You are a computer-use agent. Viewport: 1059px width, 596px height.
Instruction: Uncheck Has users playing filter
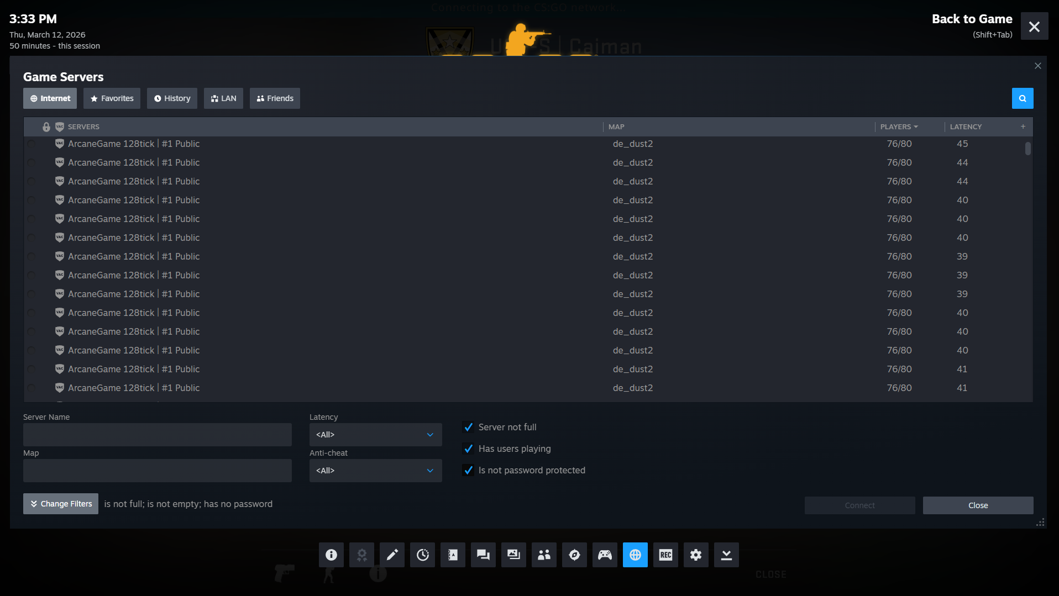pyautogui.click(x=469, y=449)
